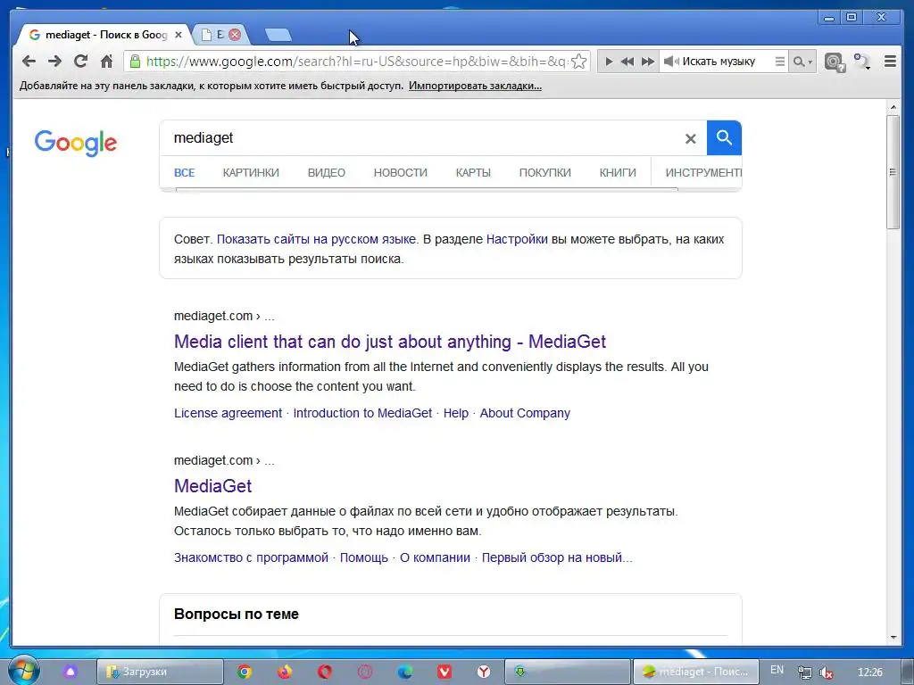Skip to next track in music toolbar

point(648,62)
